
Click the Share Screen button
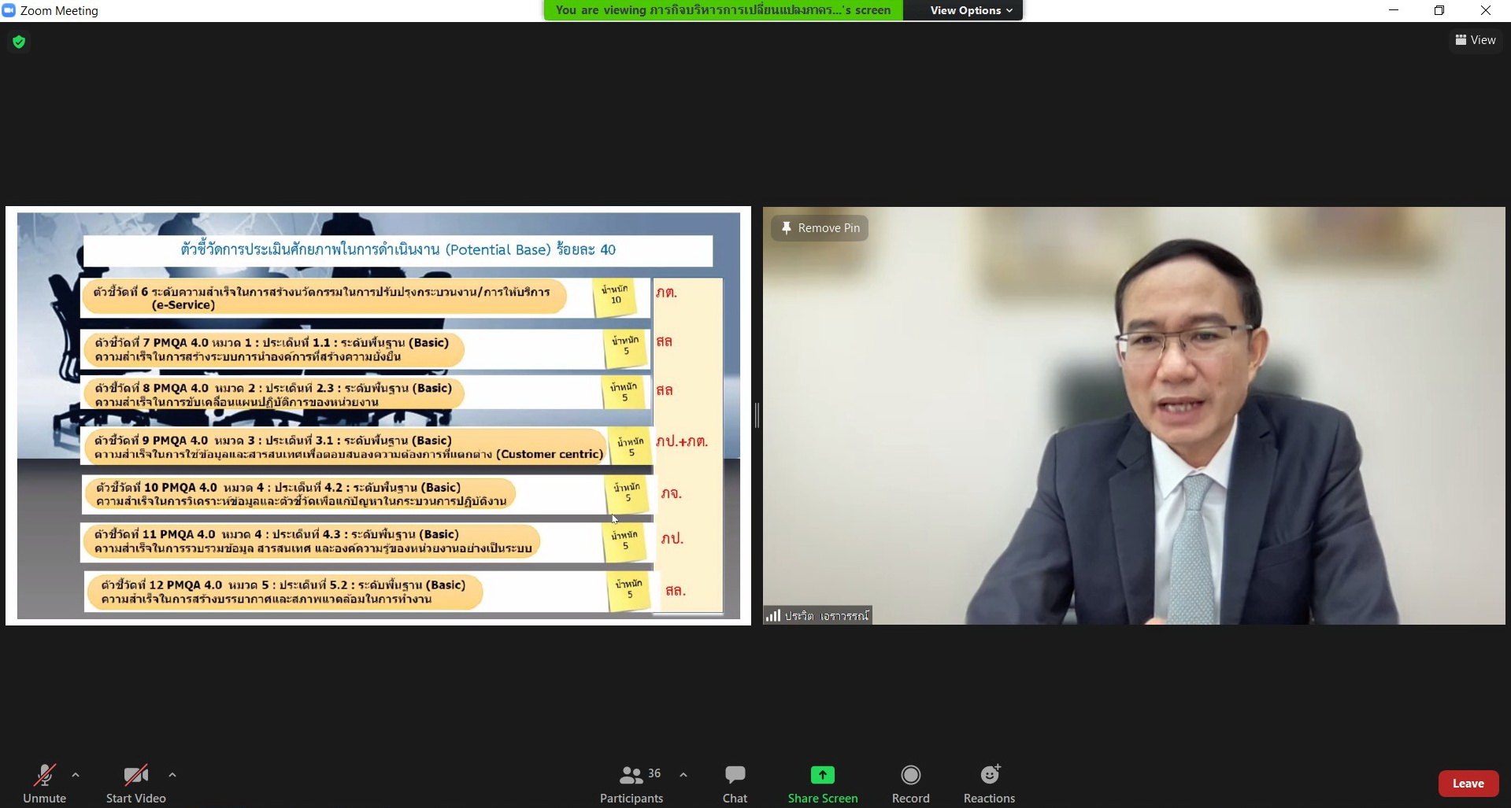[823, 784]
